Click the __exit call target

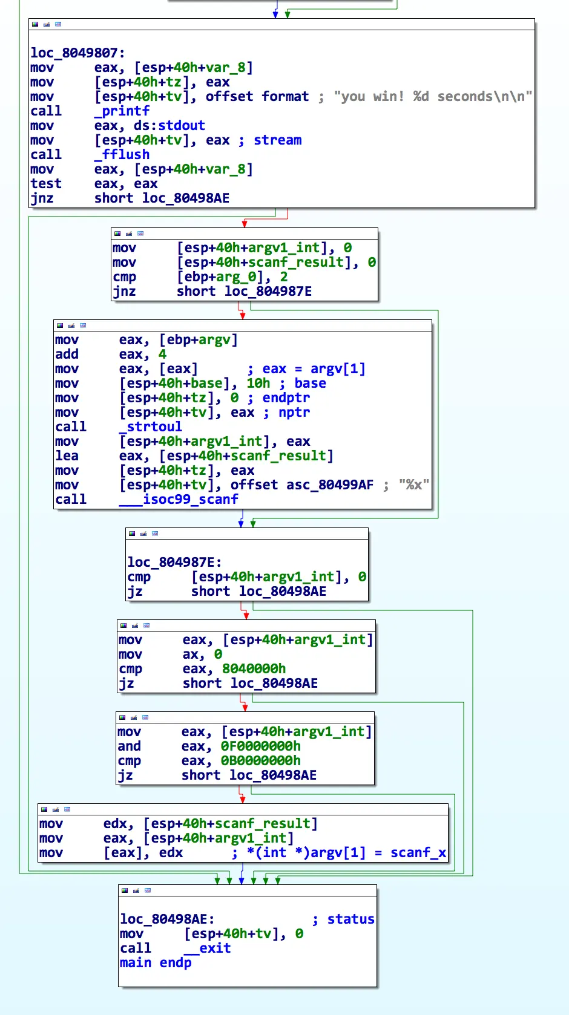(x=207, y=948)
